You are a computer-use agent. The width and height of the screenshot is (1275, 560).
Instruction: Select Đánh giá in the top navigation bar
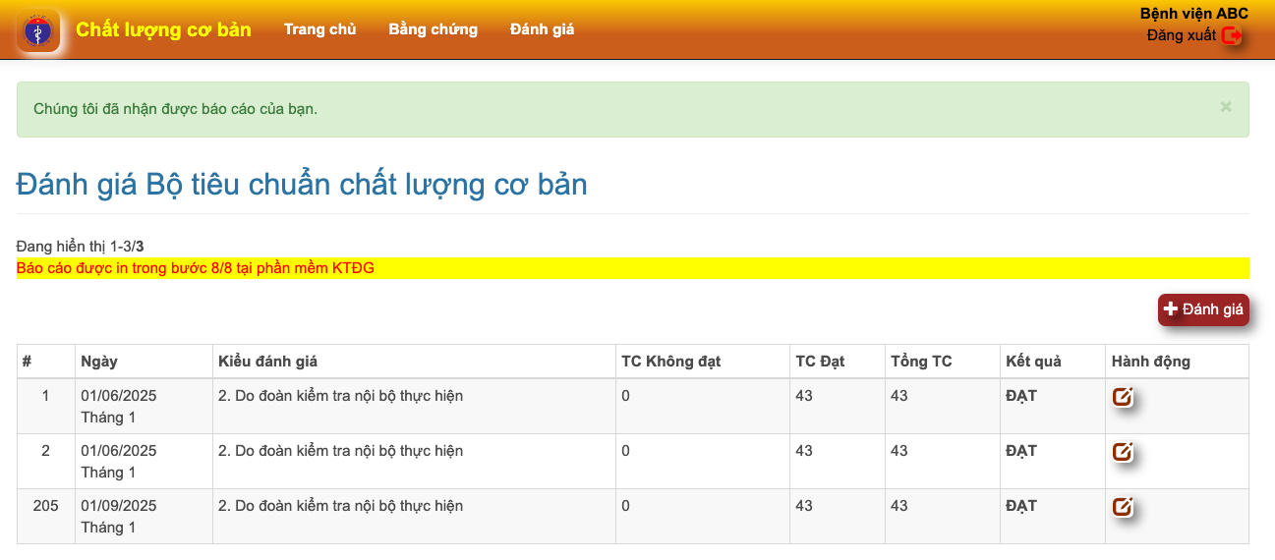tap(542, 29)
